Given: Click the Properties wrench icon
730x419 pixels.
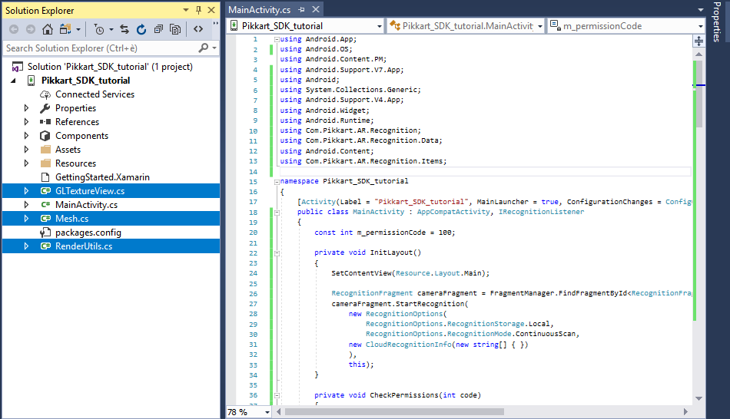Looking at the screenshot, I should [45, 108].
